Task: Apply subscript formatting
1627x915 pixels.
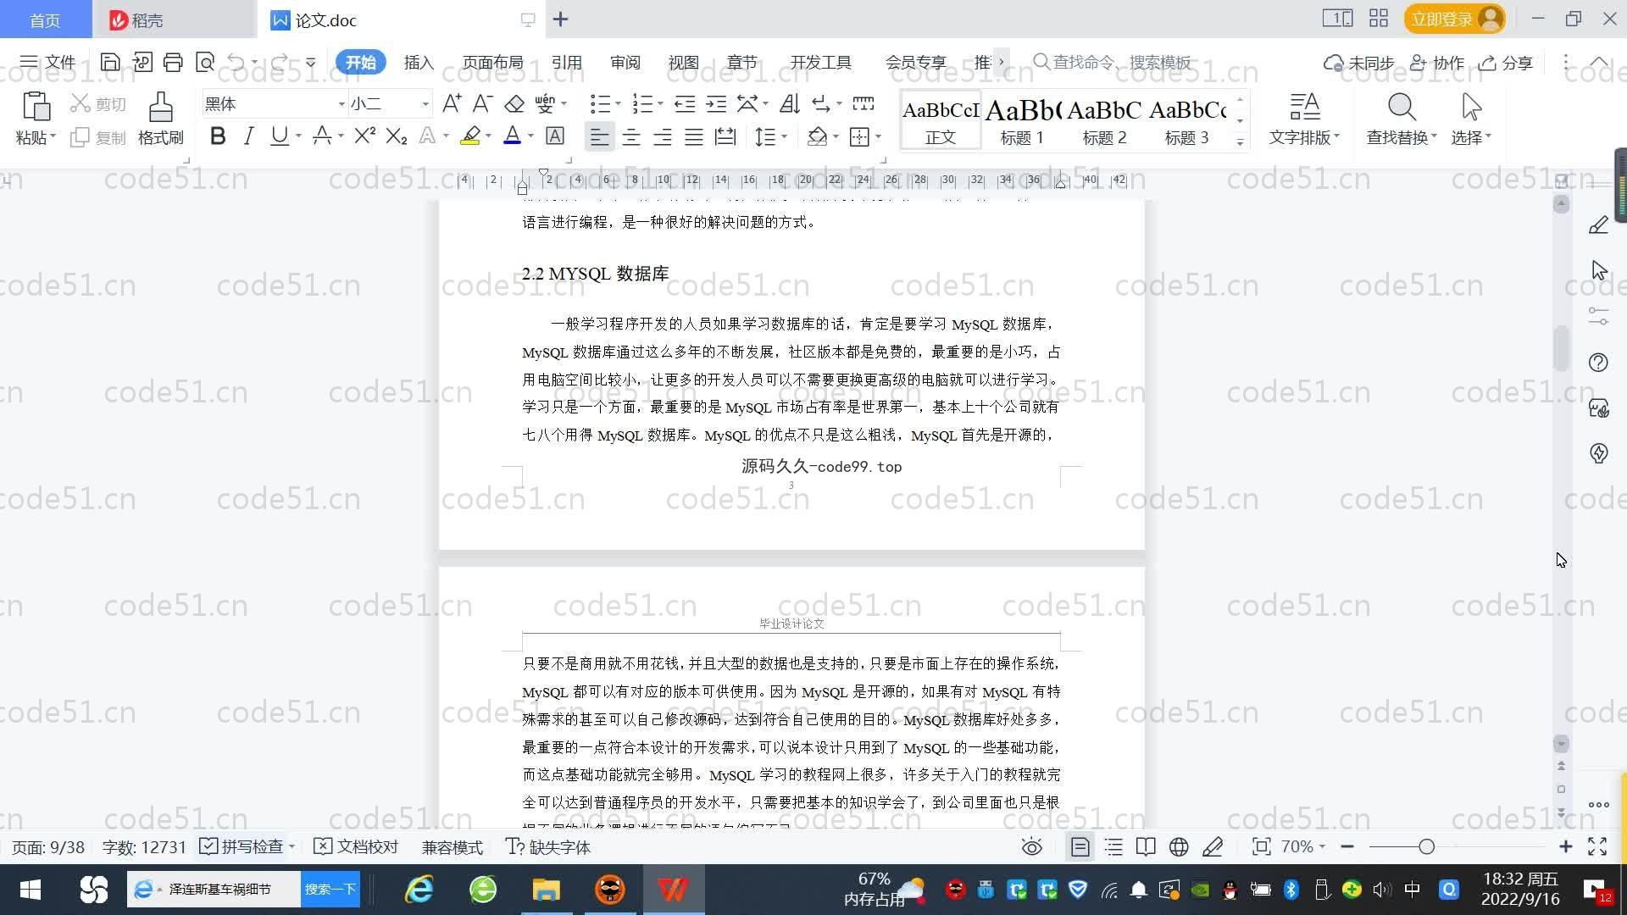Action: click(x=396, y=136)
